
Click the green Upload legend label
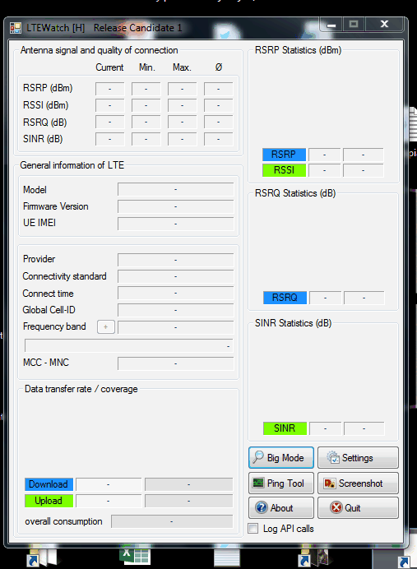tap(49, 501)
